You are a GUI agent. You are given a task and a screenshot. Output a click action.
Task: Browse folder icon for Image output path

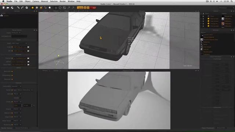28,47
